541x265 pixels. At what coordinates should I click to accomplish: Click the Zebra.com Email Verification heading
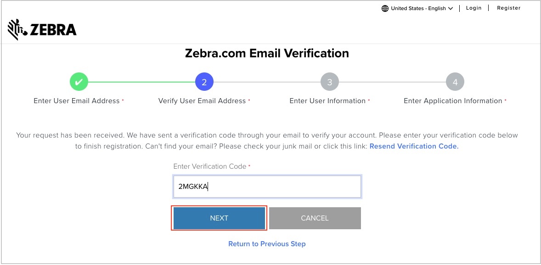(267, 53)
